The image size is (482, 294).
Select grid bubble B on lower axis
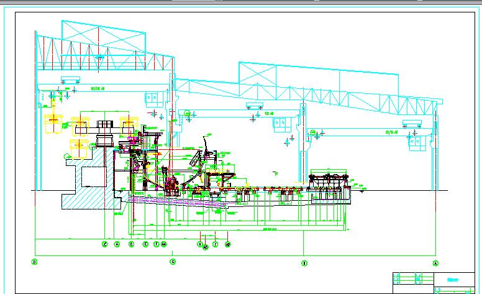click(304, 263)
